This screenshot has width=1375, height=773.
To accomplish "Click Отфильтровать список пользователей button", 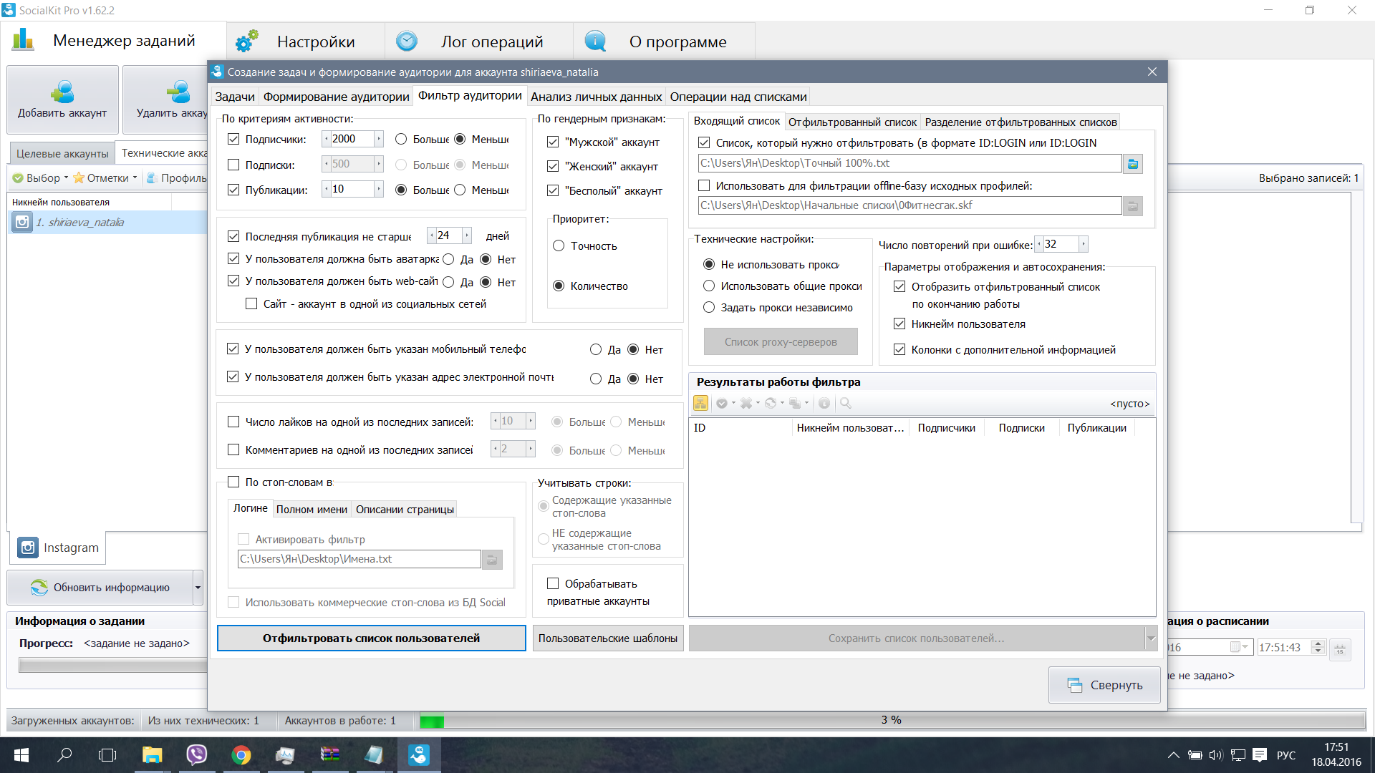I will pos(371,638).
